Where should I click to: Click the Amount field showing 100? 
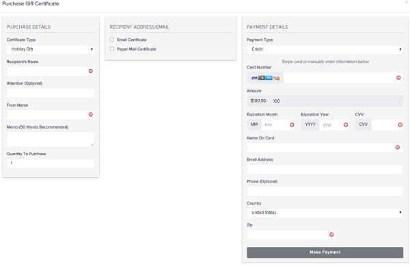[336, 101]
